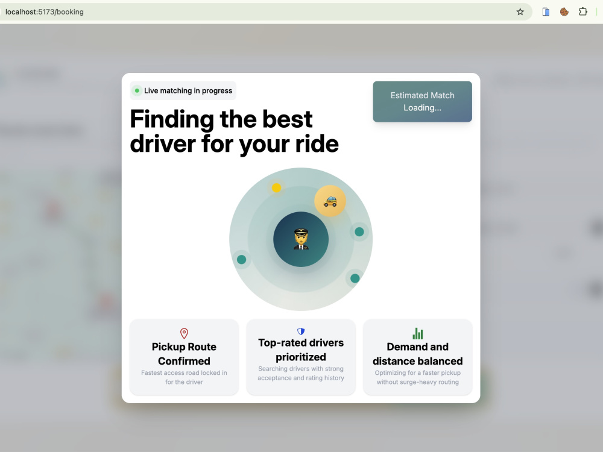Click the pilot driver avatar in center

[x=301, y=239]
